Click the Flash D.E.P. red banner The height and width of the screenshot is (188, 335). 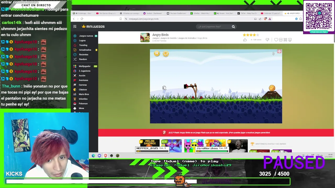point(216,133)
